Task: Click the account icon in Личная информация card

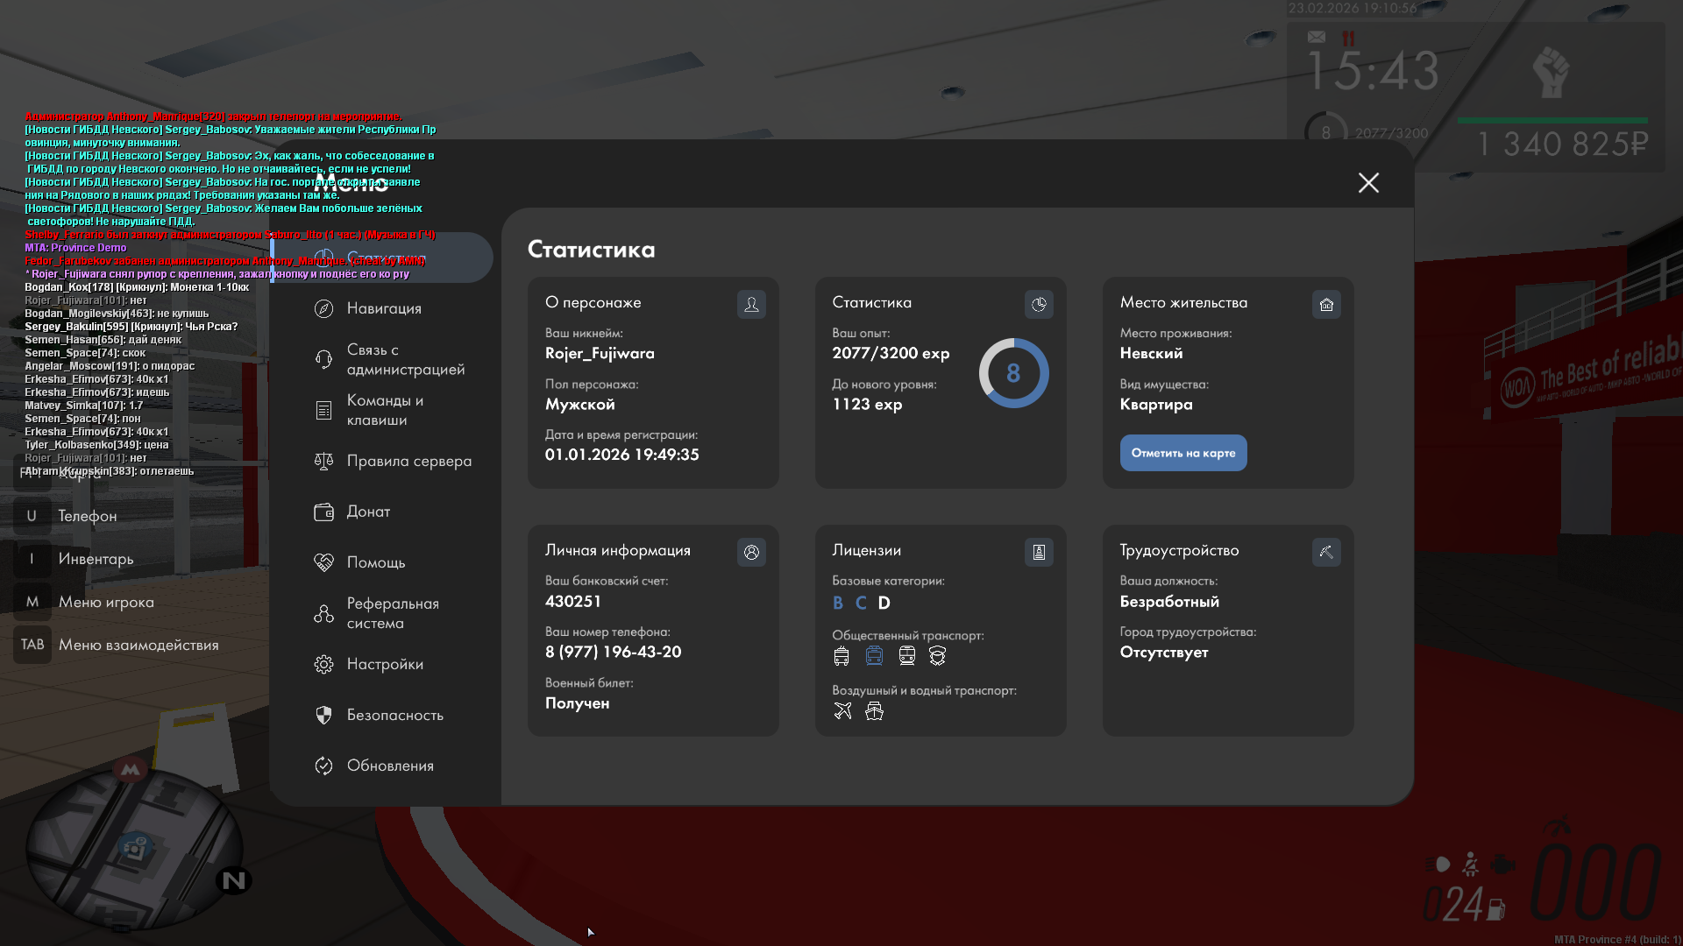Action: click(x=751, y=553)
